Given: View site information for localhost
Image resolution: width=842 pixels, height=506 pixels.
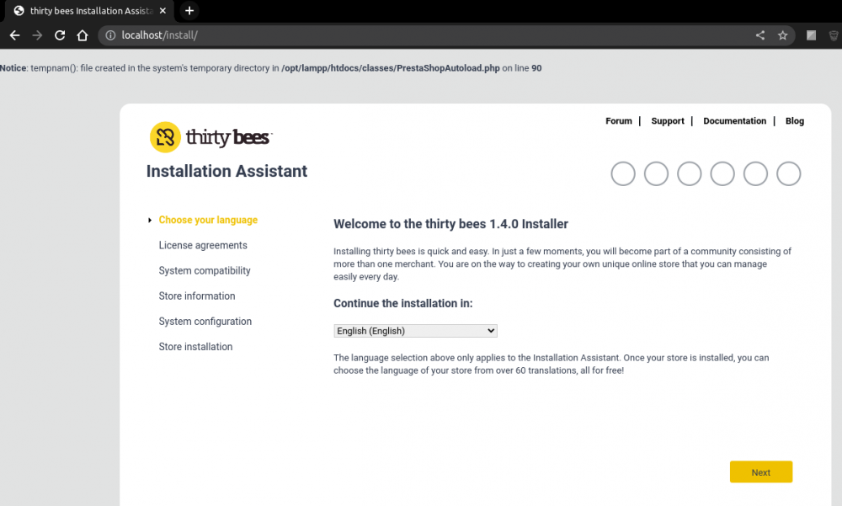Looking at the screenshot, I should [x=110, y=35].
